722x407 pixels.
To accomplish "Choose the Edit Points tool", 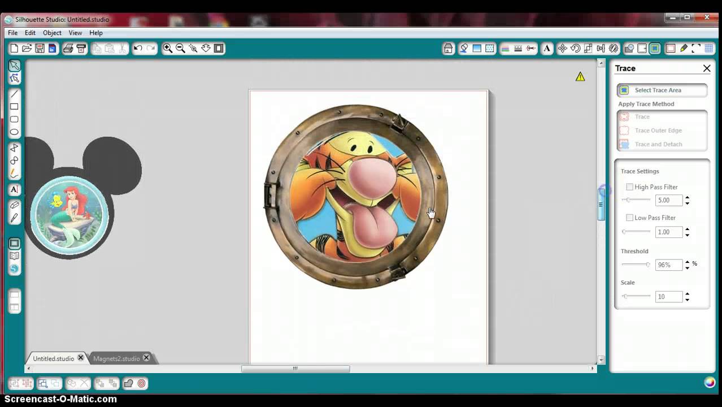I will (14, 79).
